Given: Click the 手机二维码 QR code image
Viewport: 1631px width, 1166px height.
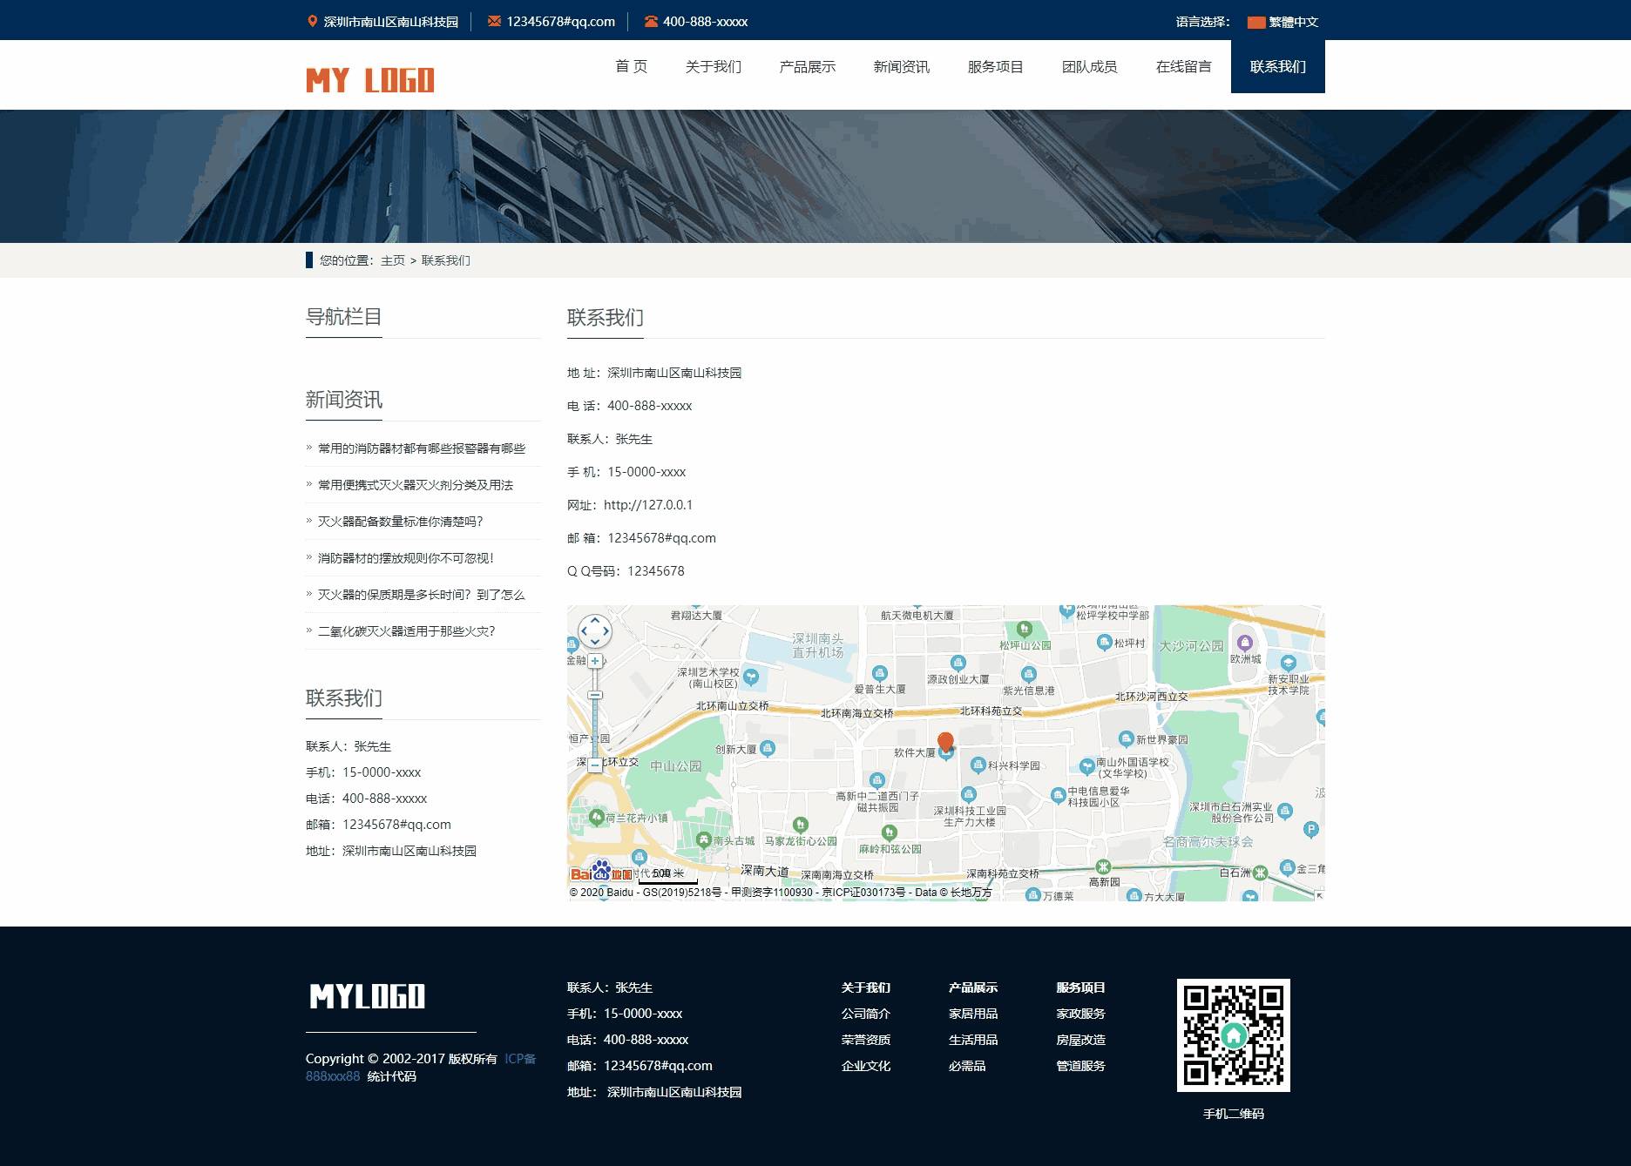Looking at the screenshot, I should [1235, 1036].
